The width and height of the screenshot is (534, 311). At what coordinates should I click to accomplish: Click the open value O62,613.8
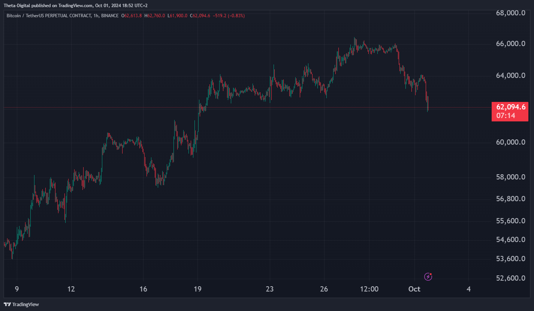click(132, 16)
